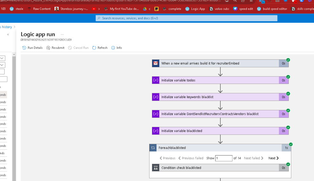Click the loop icon on Foreachblacklisted

(153, 148)
